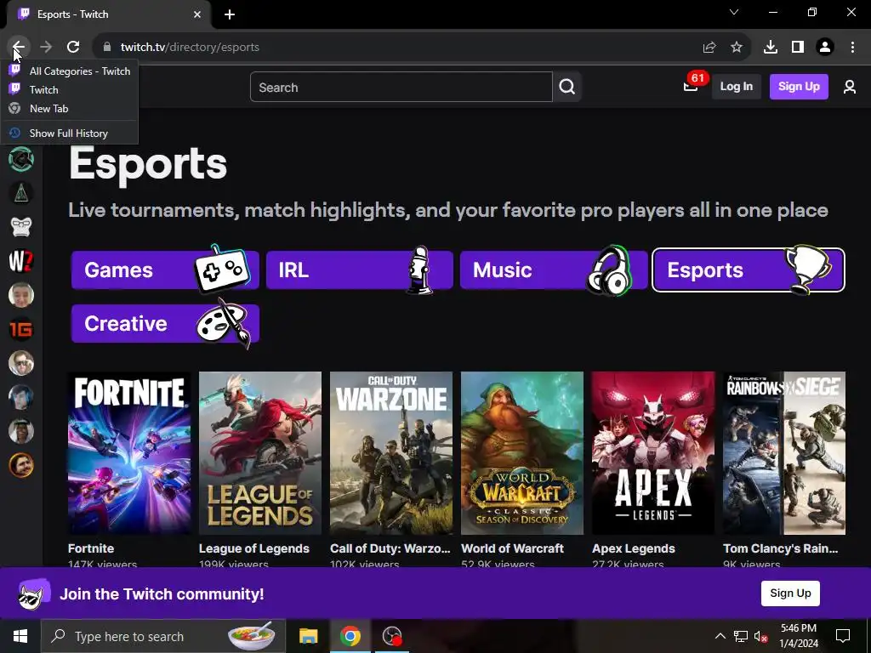The image size is (871, 653).
Task: Open the bearded man channel avatar at bottom
Action: pos(21,465)
